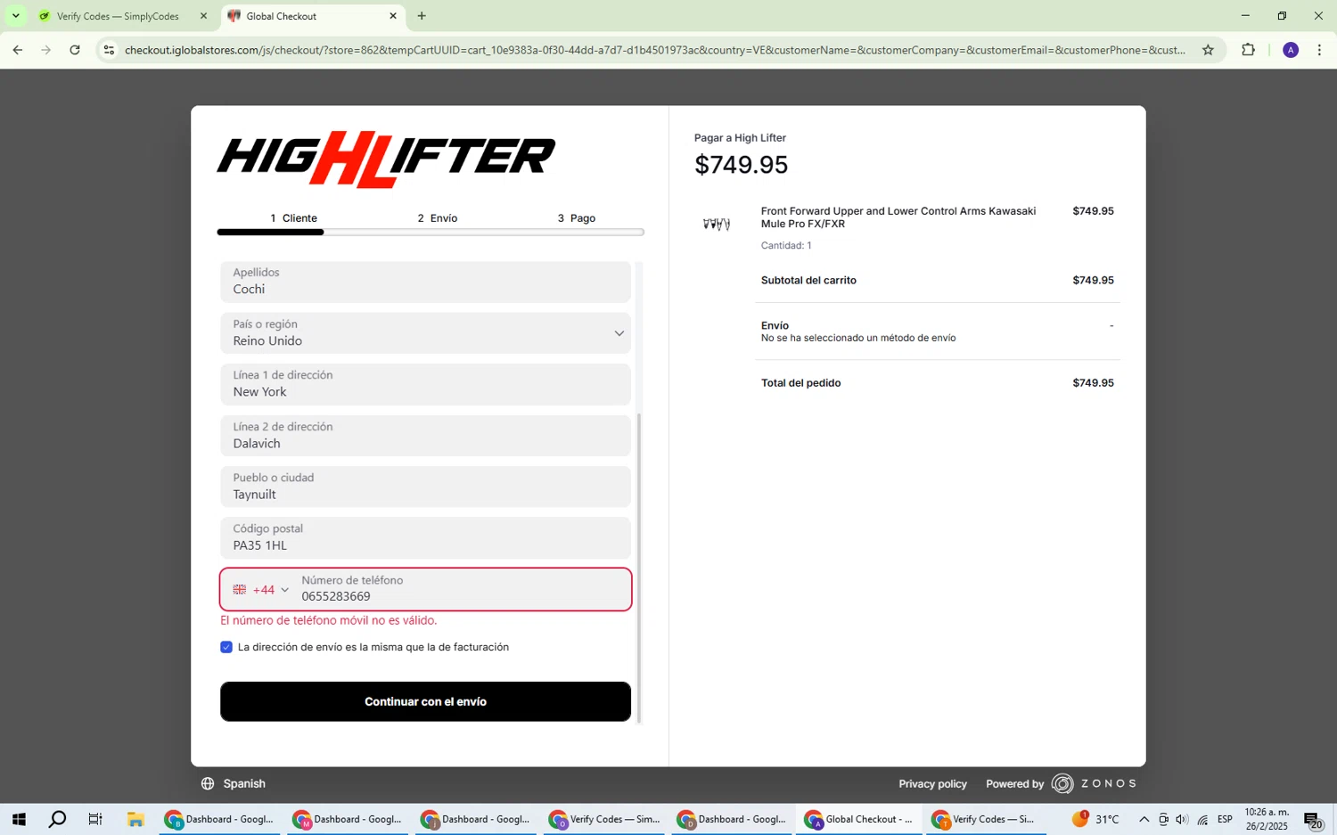Switch to the first Dashboard - Google Chrome window

[x=219, y=820]
